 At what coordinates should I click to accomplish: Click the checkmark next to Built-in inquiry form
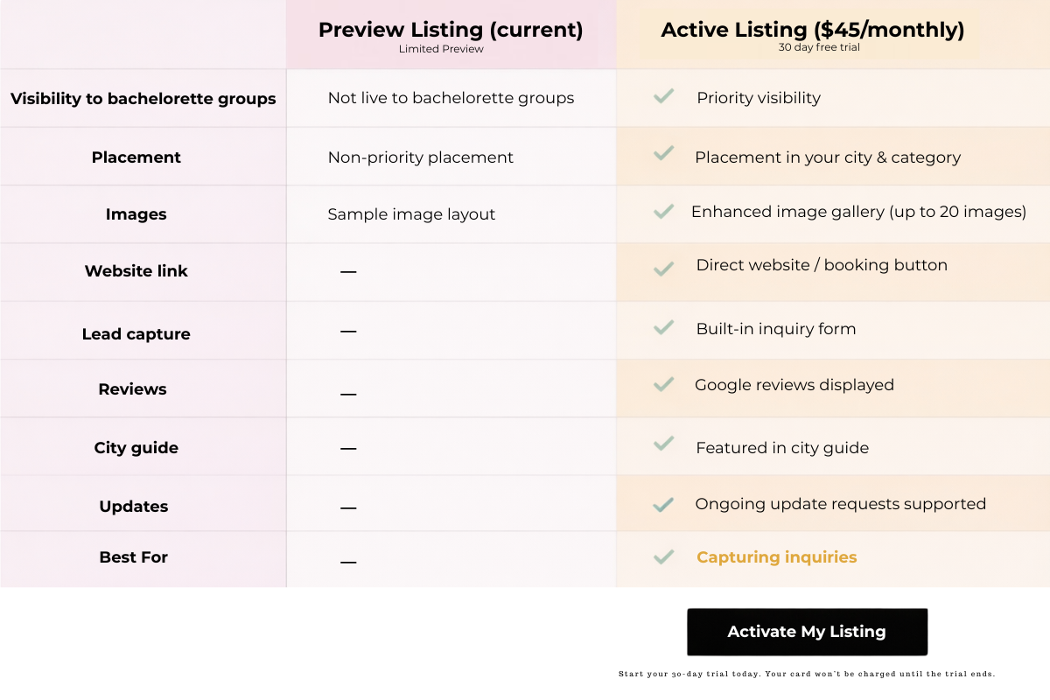[x=663, y=327]
